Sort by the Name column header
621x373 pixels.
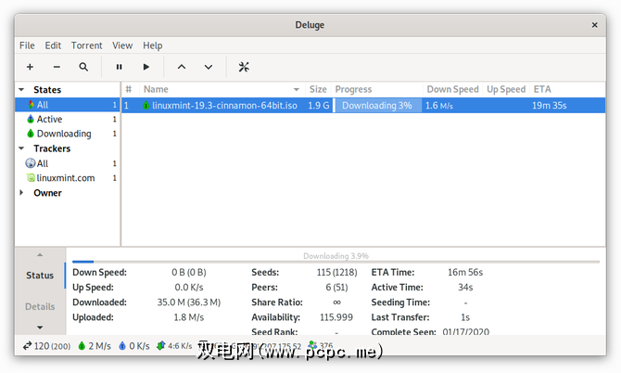[x=222, y=89]
